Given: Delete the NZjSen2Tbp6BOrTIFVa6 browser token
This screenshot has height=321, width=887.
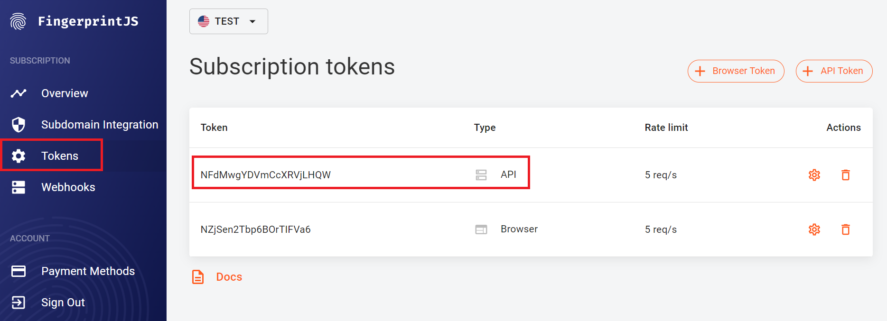Looking at the screenshot, I should pos(846,229).
